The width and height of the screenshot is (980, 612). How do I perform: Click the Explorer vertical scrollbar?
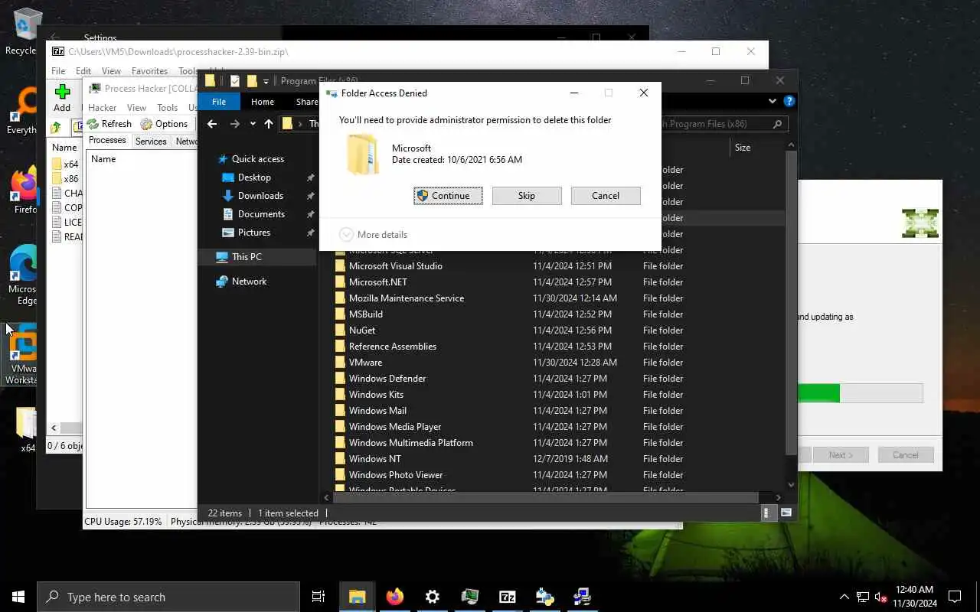[791, 302]
